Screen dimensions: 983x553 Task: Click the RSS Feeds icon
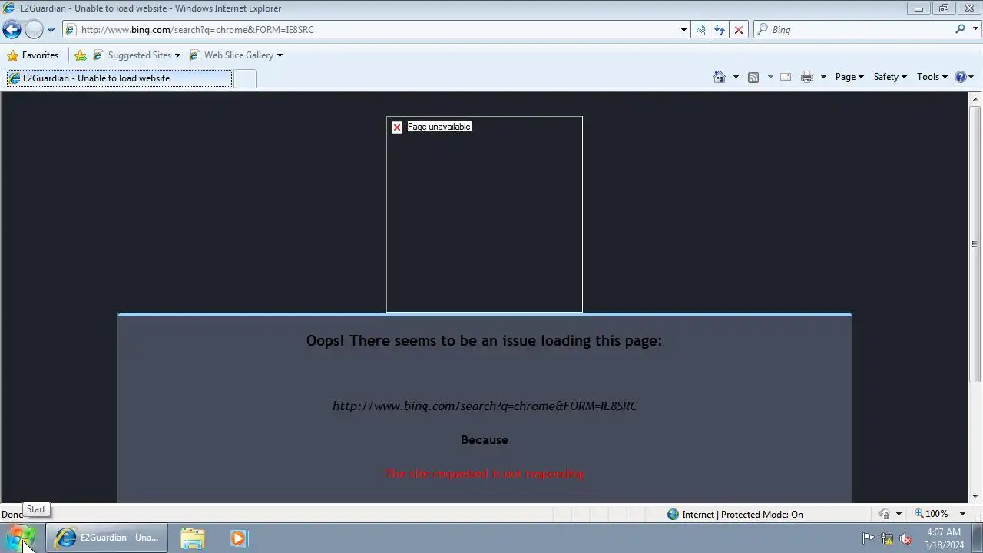(753, 77)
